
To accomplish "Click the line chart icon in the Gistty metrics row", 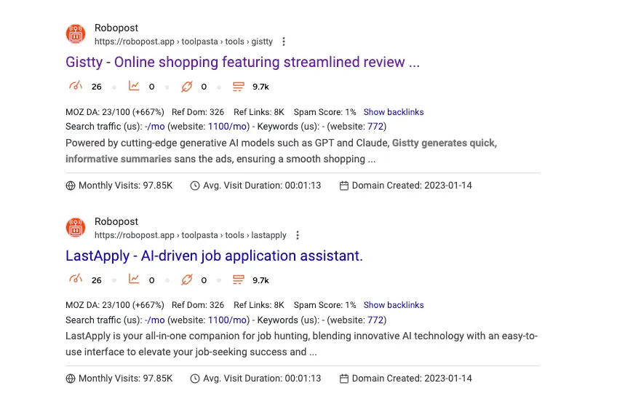I will (x=134, y=85).
